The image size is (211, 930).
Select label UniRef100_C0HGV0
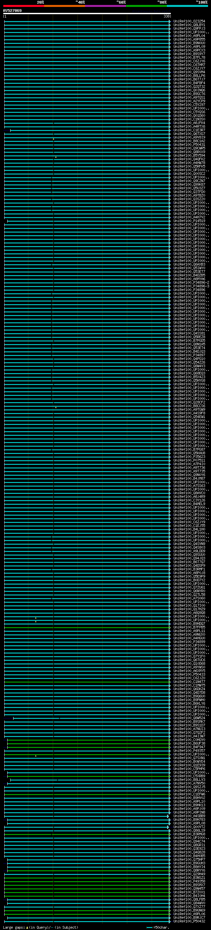point(189,740)
